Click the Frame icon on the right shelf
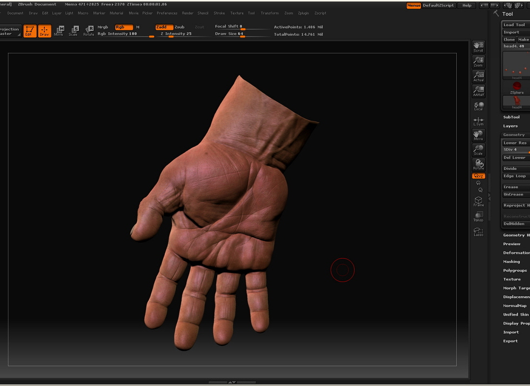This screenshot has height=386, width=530. point(478,202)
